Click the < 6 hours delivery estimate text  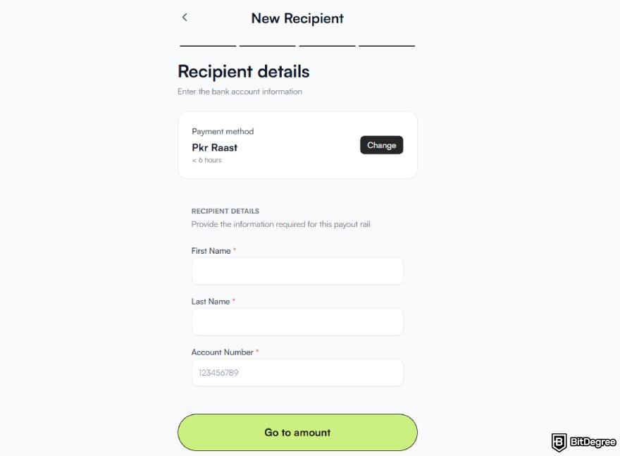[x=206, y=160]
